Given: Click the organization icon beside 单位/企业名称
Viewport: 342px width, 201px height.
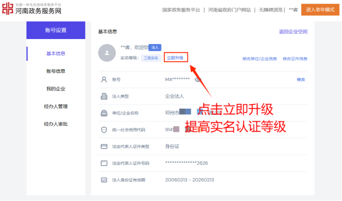Looking at the screenshot, I should [104, 113].
